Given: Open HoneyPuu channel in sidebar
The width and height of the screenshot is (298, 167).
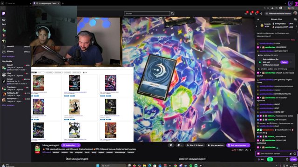Looking at the screenshot, I should (16, 100).
